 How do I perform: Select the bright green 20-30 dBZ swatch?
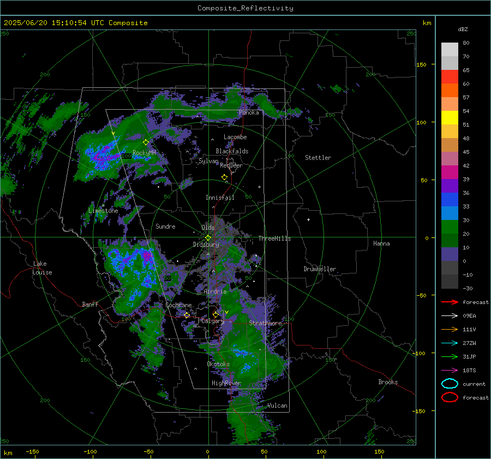(450, 227)
